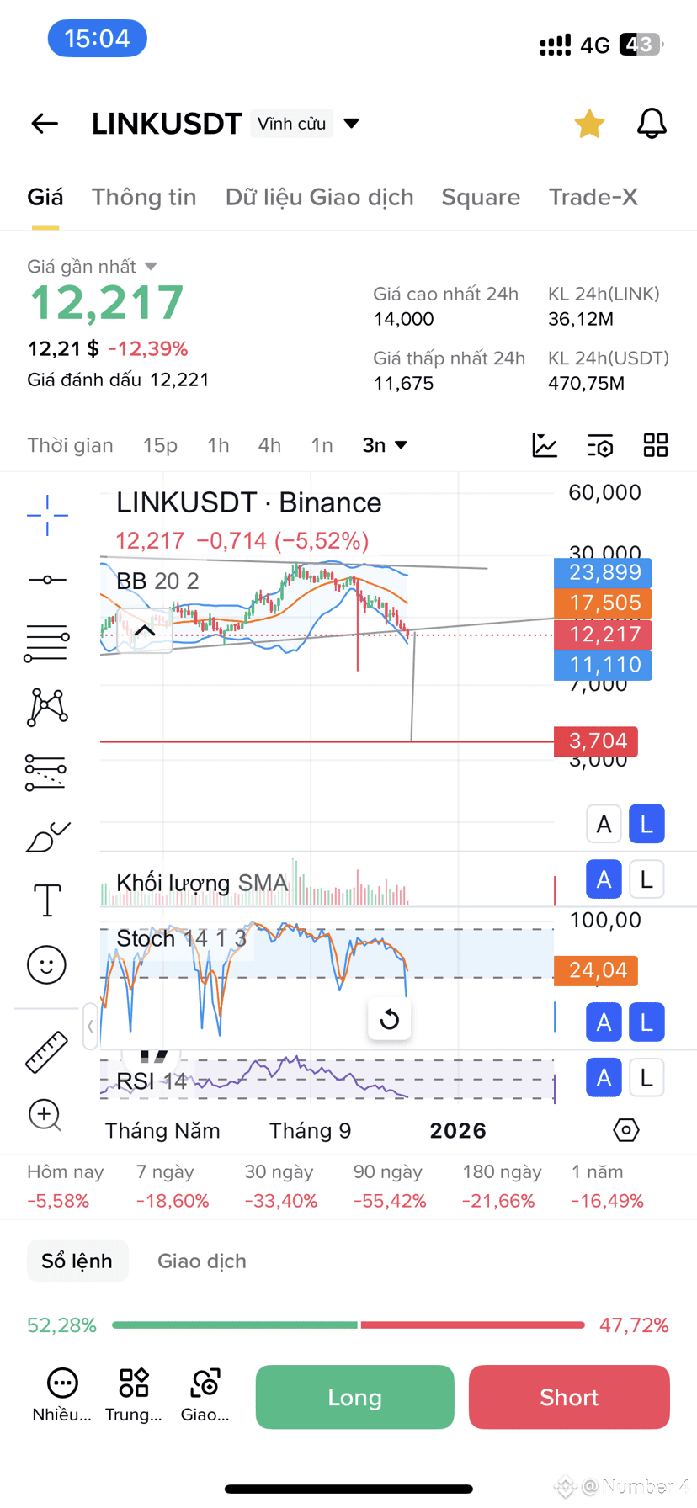Toggle Stoch pane log scale L
Screen dimensions: 697x1508
(646, 1022)
